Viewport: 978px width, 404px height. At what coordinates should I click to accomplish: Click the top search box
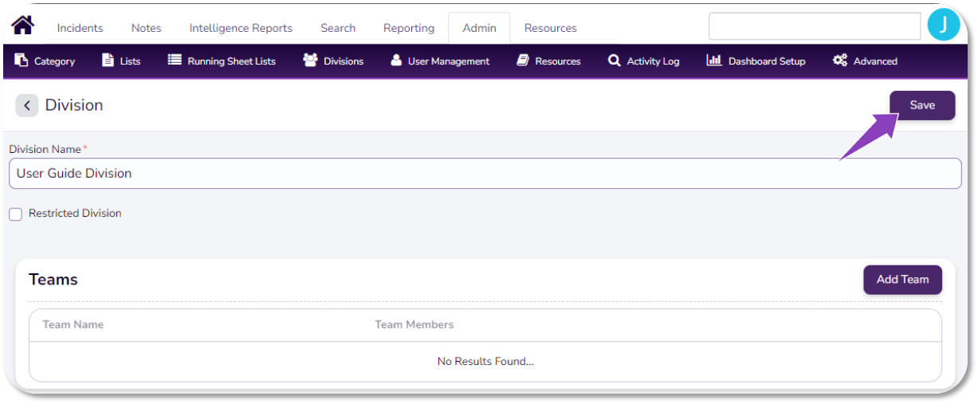pos(814,26)
